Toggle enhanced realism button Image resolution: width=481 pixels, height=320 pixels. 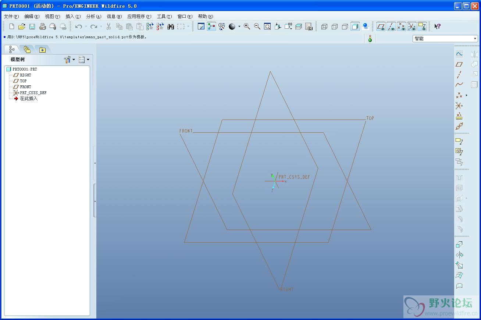pos(366,26)
